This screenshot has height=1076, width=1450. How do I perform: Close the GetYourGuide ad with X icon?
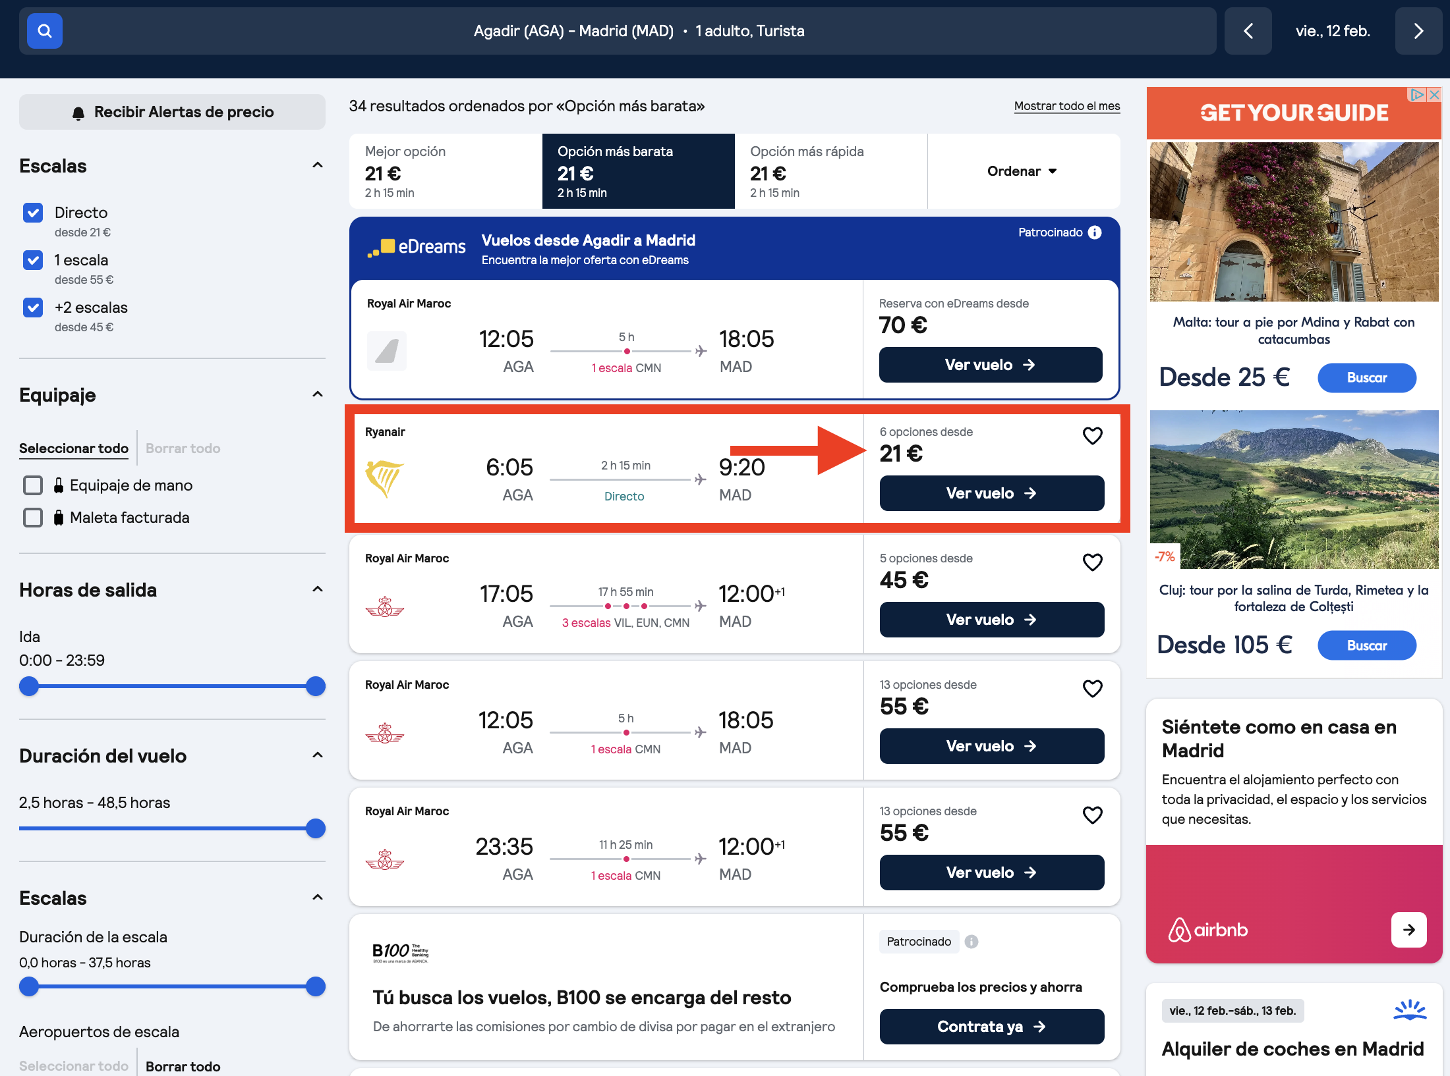(1434, 95)
